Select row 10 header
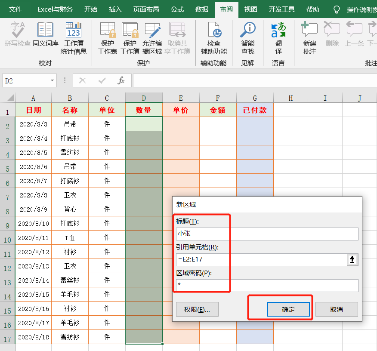Viewport: 377px width, 351px height. (7, 238)
